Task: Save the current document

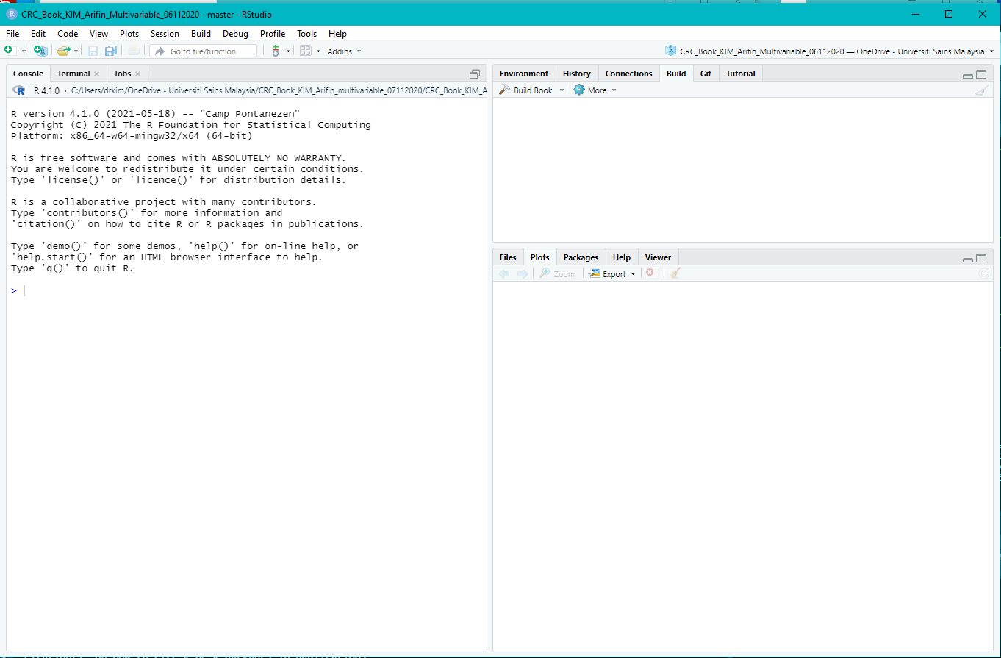Action: [x=93, y=51]
